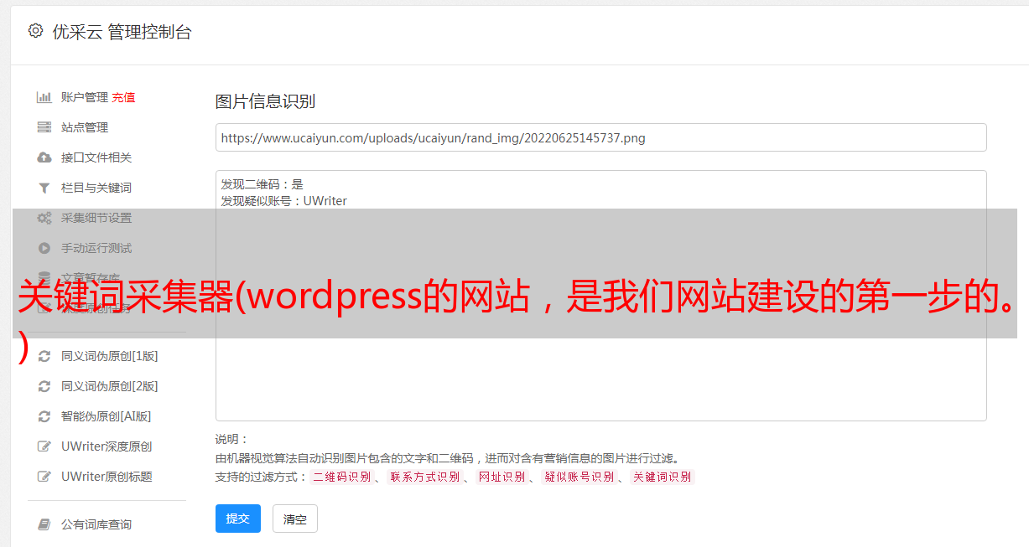This screenshot has height=547, width=1029.
Task: Click the play circle icon next to 手动运行测试
Action: [44, 248]
